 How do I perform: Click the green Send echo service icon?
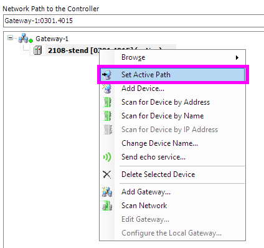tap(107, 157)
